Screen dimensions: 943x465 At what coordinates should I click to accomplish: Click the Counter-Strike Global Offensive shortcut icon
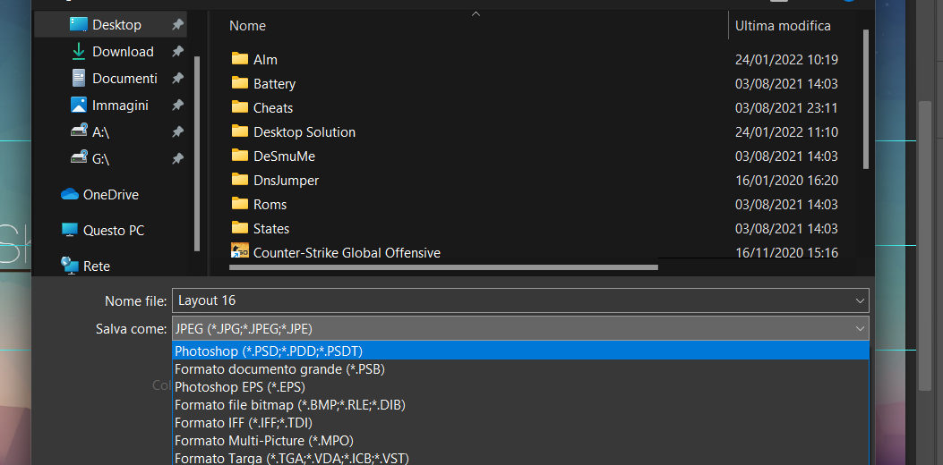240,251
